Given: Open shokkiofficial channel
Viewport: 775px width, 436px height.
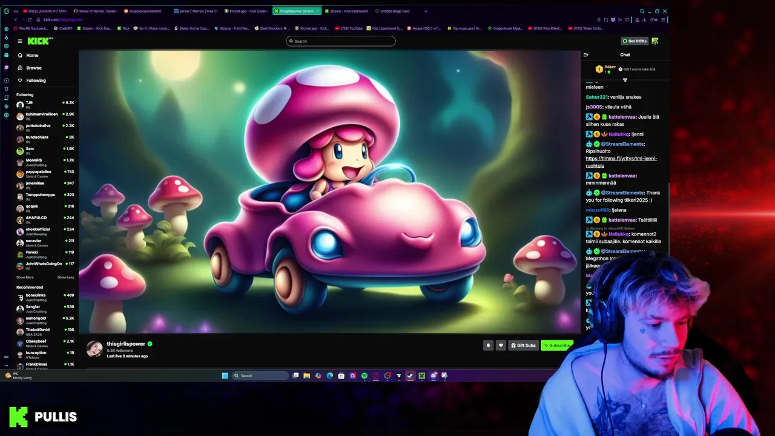Looking at the screenshot, I should coord(45,231).
